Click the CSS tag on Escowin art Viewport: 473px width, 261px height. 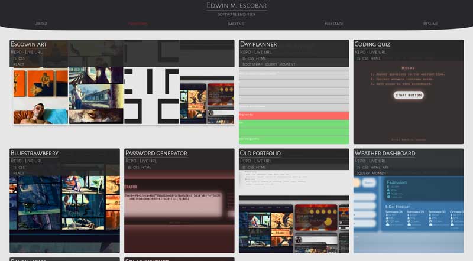21,58
